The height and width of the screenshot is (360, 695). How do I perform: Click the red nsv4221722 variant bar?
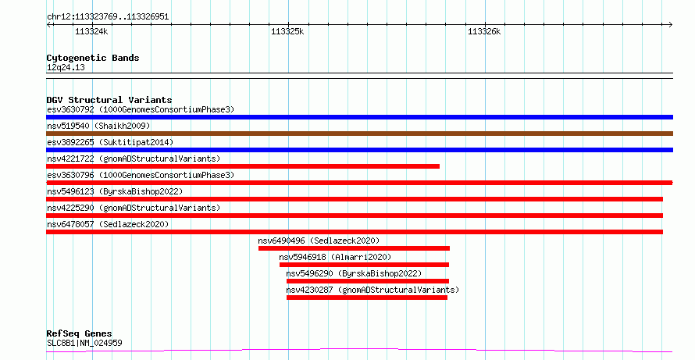click(x=243, y=166)
